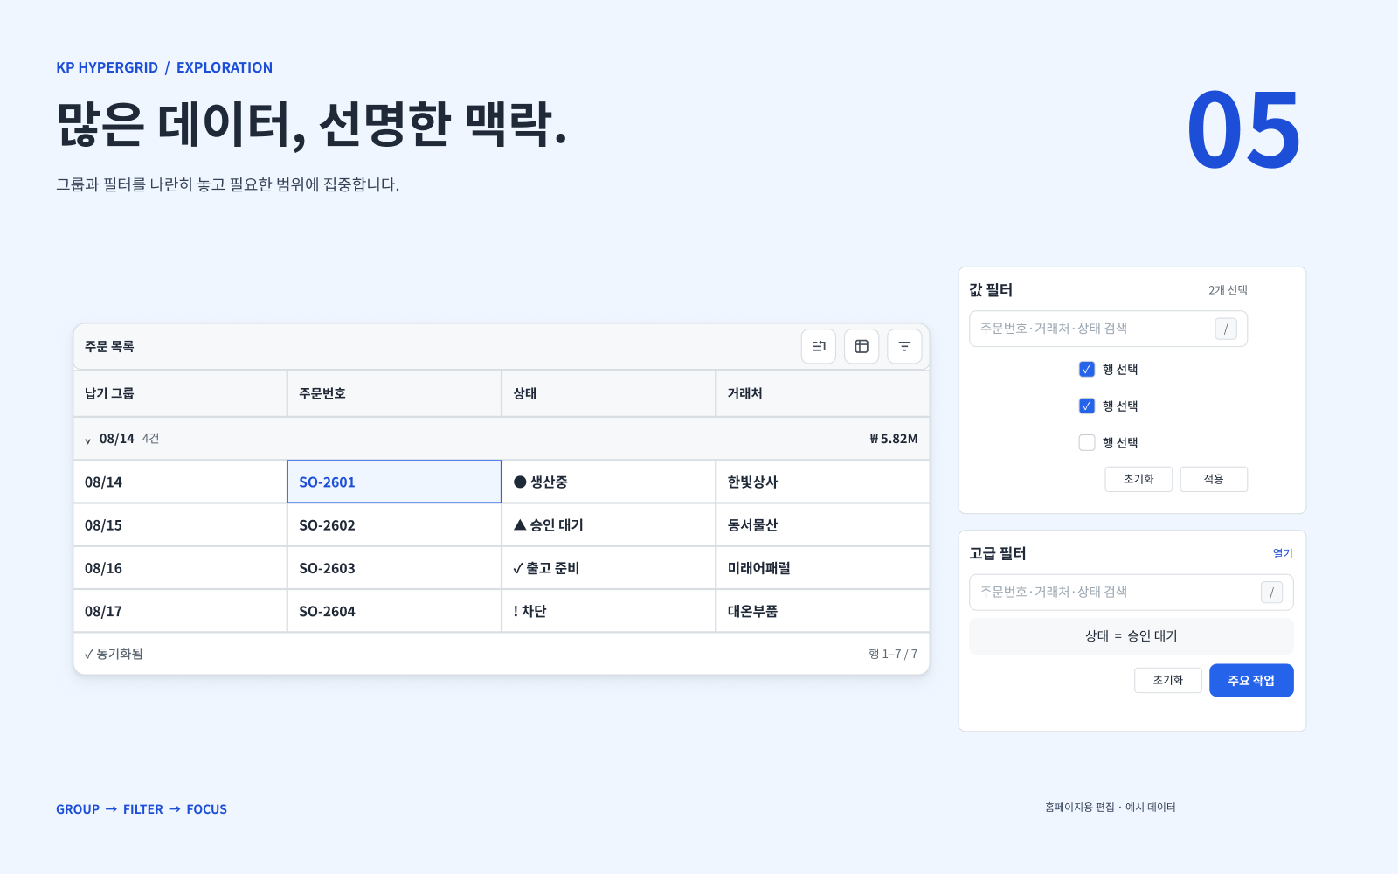Click the 거래처 column header

(822, 393)
